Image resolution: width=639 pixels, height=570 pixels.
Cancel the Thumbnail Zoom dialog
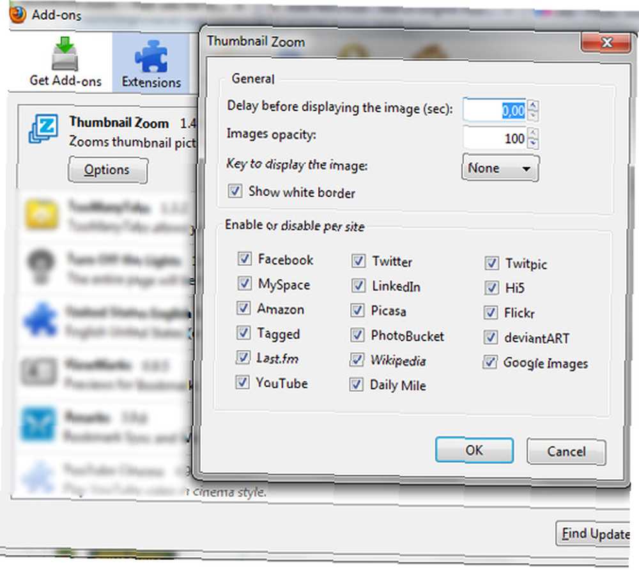click(x=566, y=451)
